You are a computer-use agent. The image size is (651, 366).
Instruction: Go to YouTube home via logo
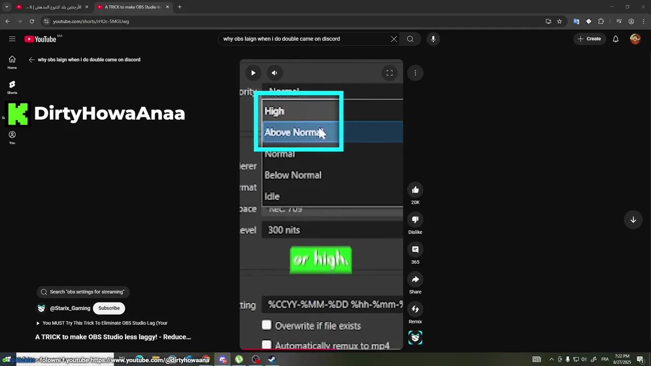(x=40, y=39)
